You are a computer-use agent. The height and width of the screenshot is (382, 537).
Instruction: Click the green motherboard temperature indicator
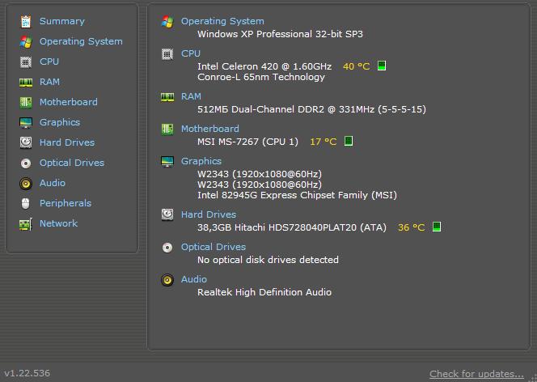click(x=349, y=141)
